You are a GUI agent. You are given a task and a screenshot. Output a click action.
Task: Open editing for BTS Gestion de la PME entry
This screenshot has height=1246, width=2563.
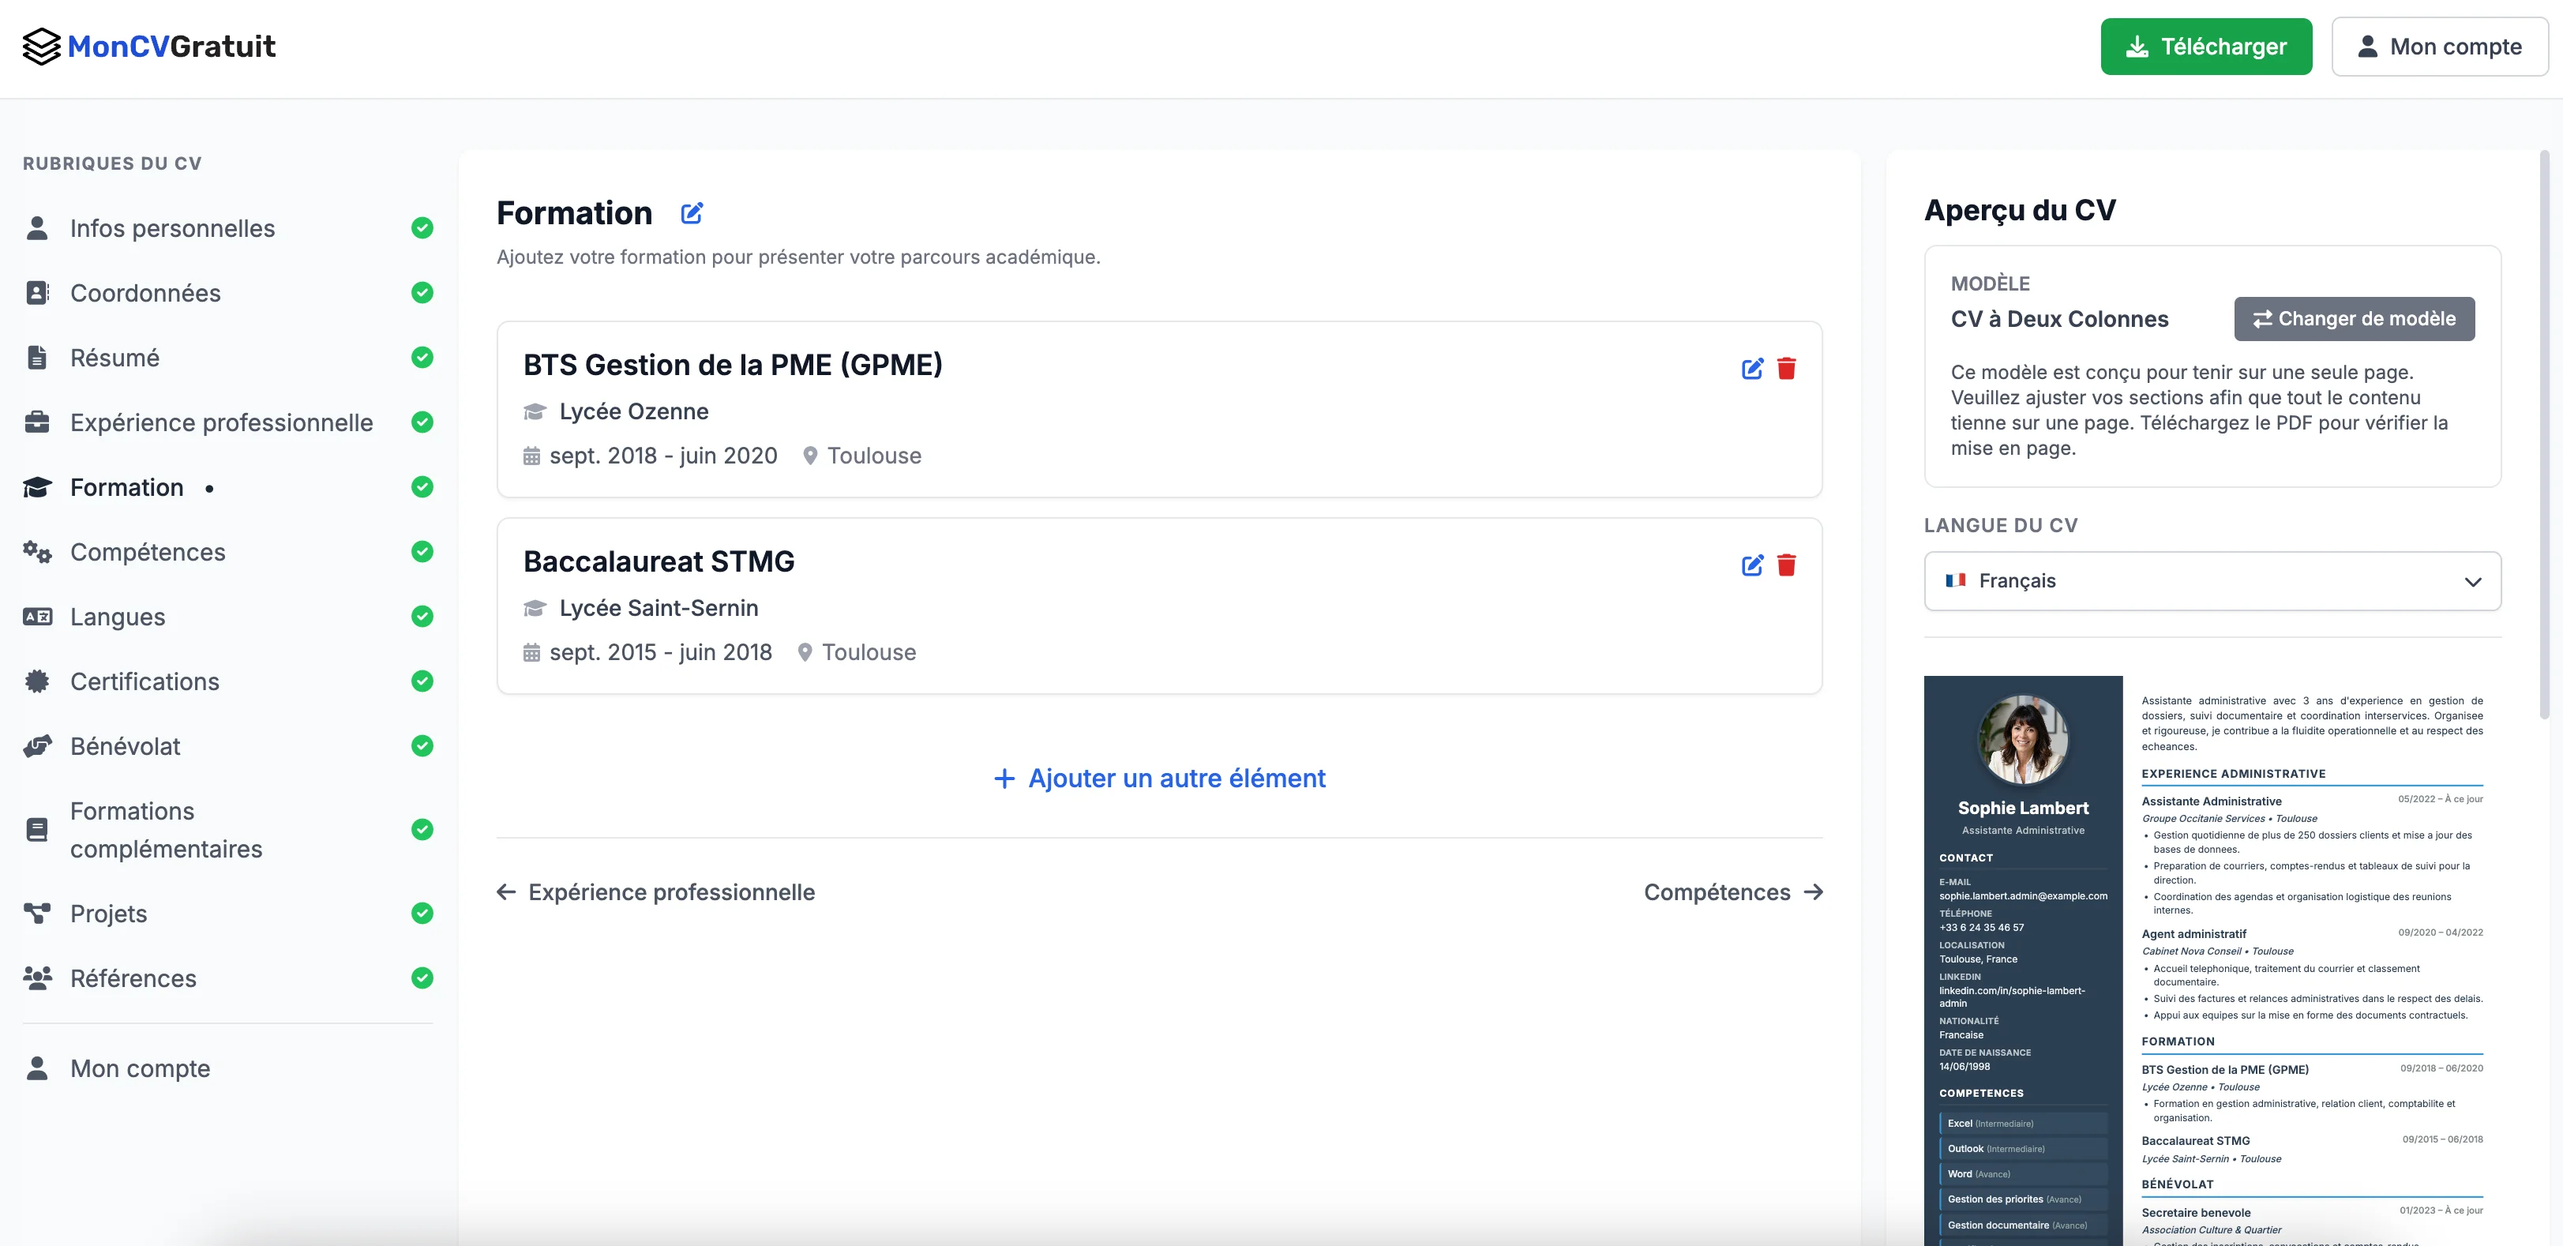(1752, 368)
